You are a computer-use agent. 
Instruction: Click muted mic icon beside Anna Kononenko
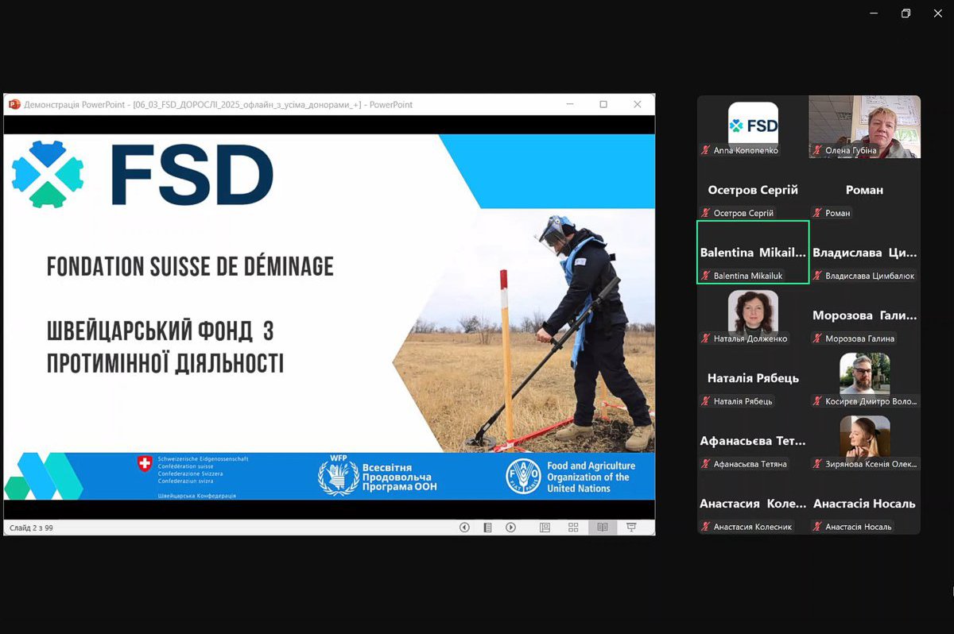point(705,150)
